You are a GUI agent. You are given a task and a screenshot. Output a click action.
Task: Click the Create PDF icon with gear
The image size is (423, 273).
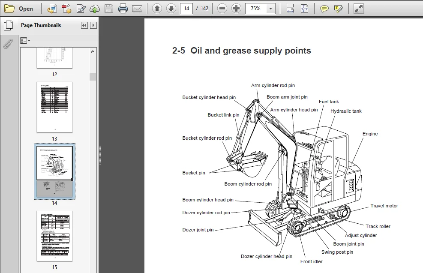(66, 9)
